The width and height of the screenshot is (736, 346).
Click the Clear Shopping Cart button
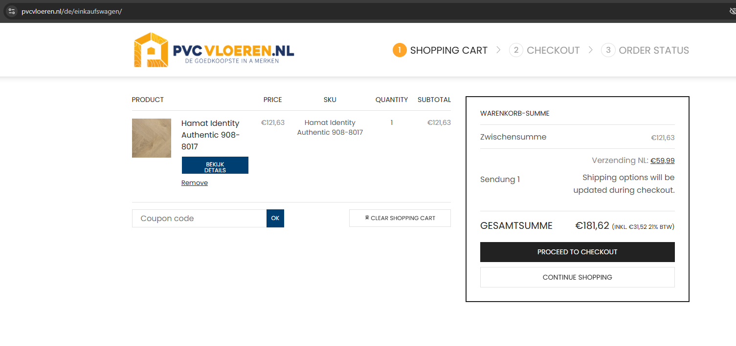click(400, 218)
